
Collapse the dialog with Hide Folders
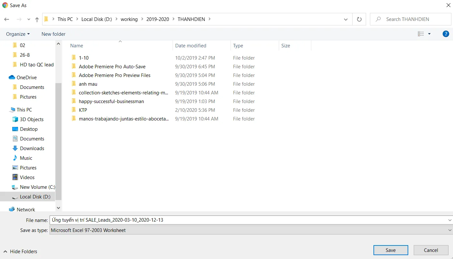point(20,251)
